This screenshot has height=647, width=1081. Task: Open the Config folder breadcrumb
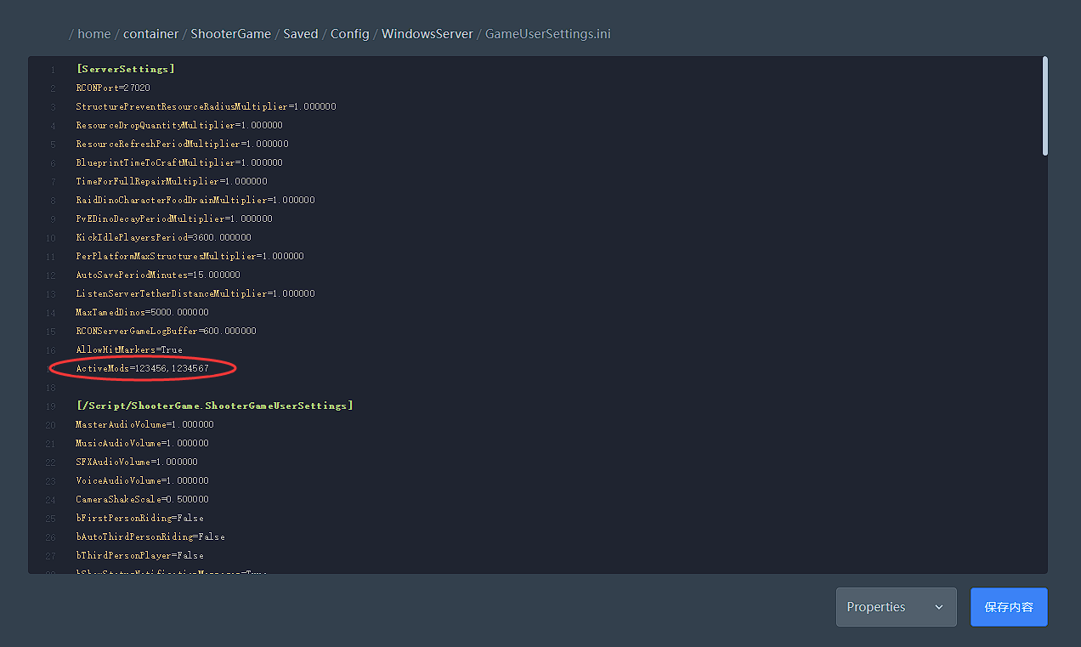pyautogui.click(x=350, y=34)
